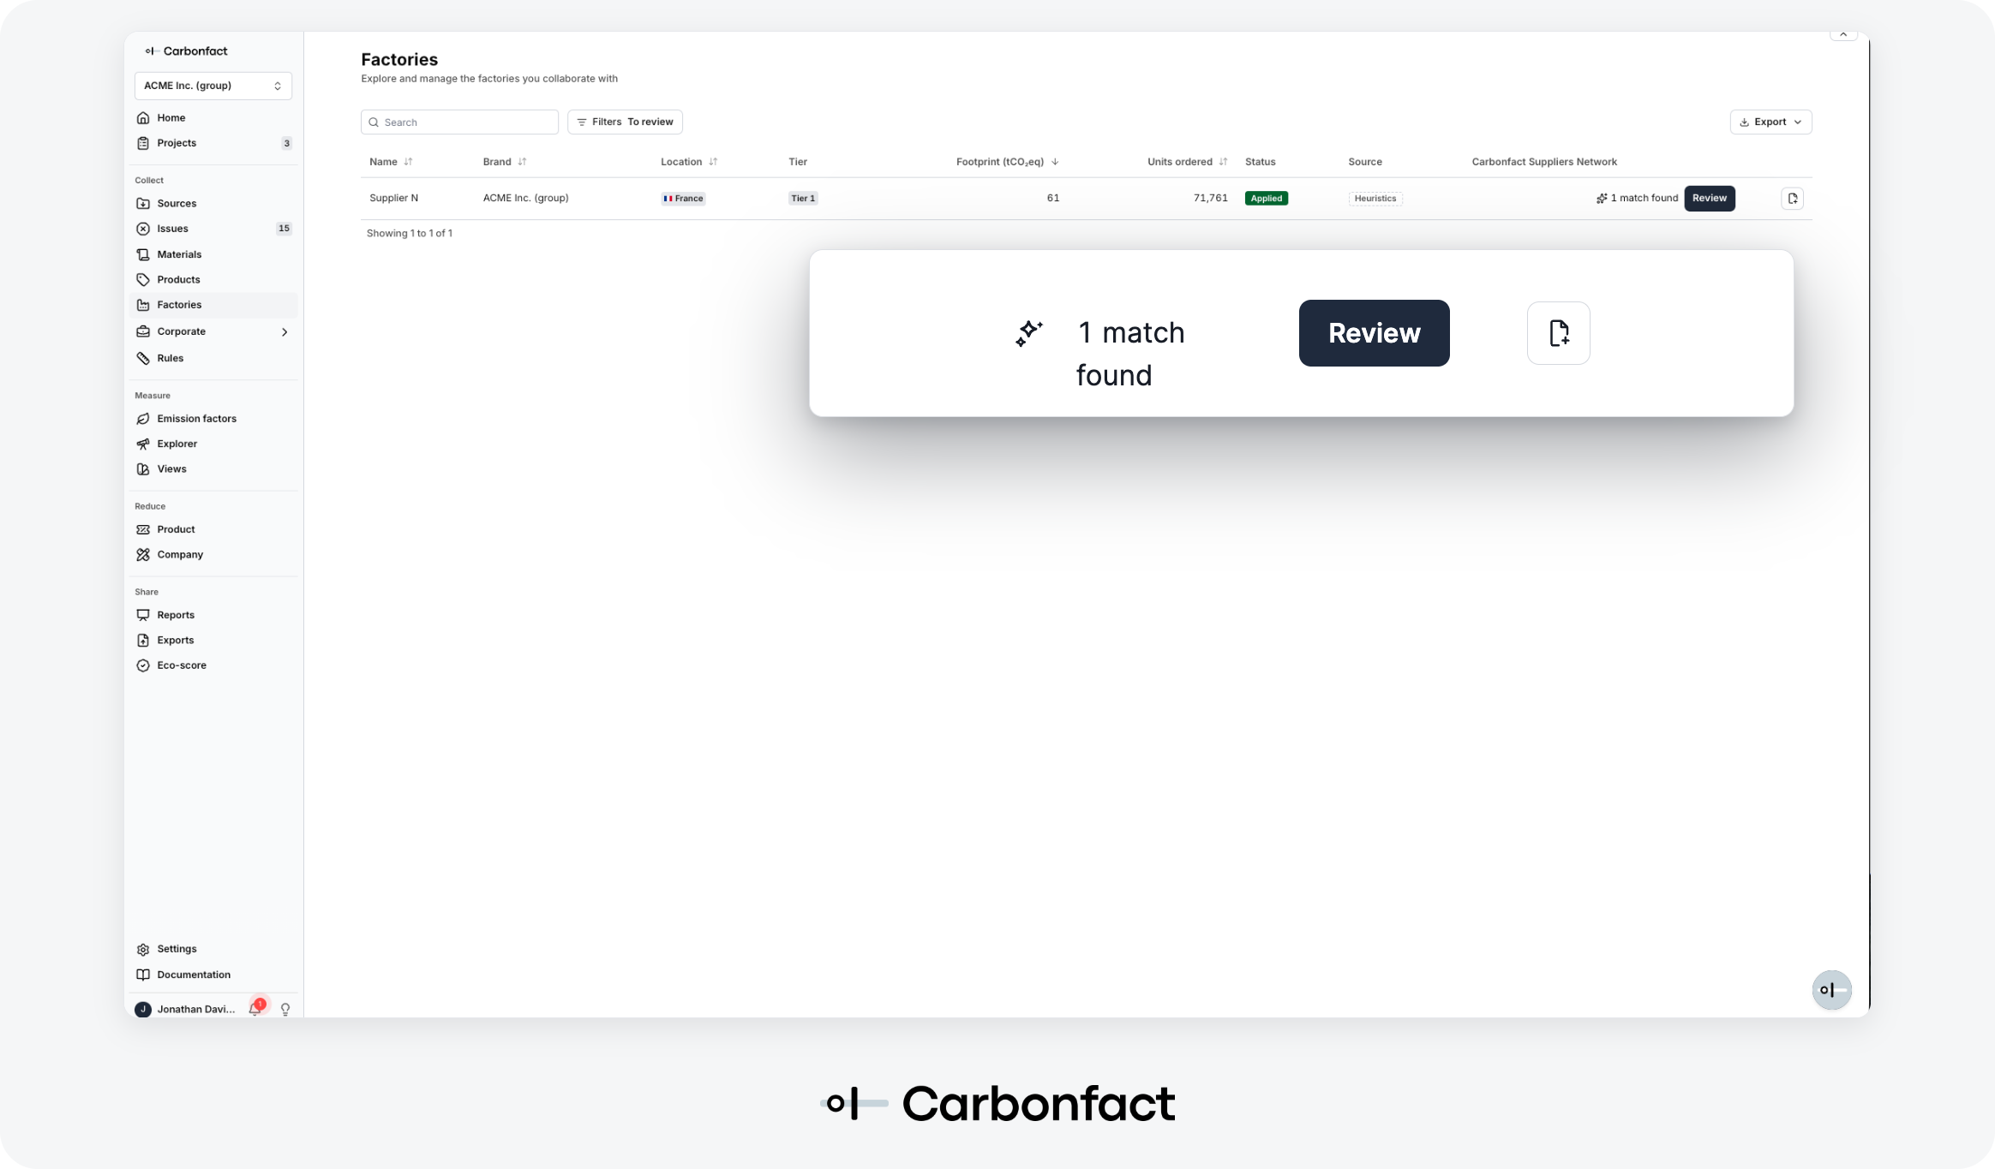1995x1169 pixels.
Task: Open the Eco-score page
Action: tap(213, 665)
